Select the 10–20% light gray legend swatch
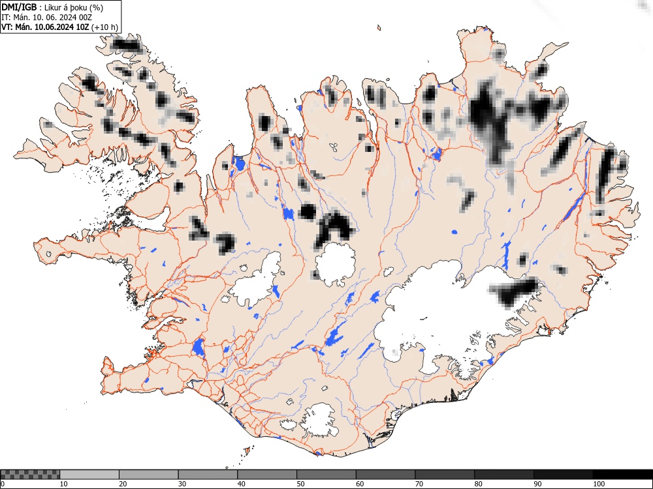 click(89, 475)
